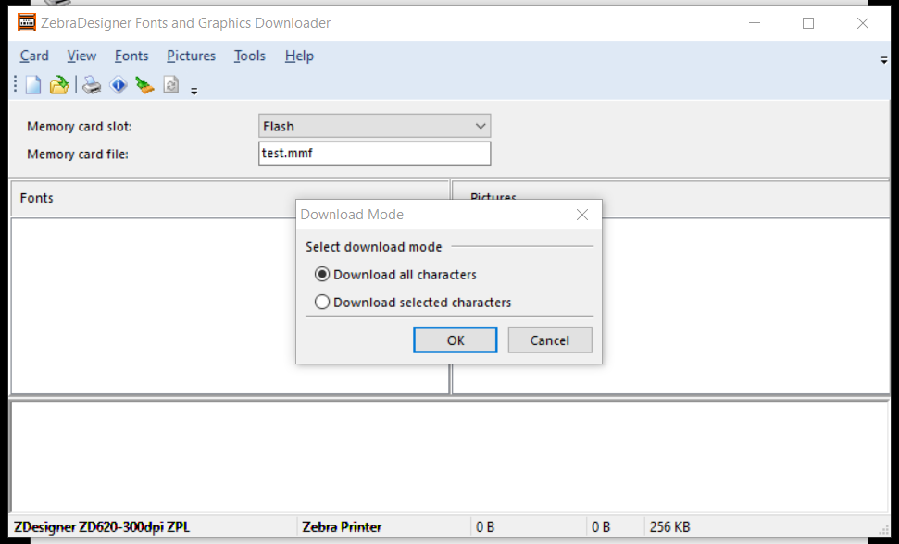Viewport: 899px width, 544px height.
Task: Click the ZebraDesigner app icon in title bar
Action: click(x=27, y=23)
